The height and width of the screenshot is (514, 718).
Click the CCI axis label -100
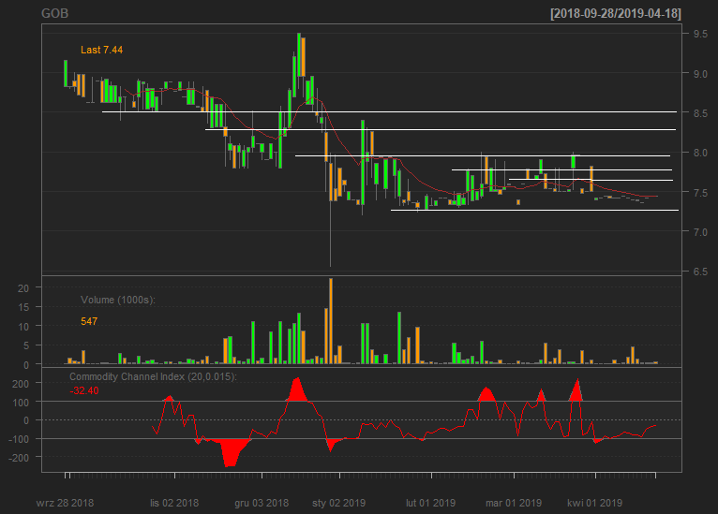tap(19, 439)
